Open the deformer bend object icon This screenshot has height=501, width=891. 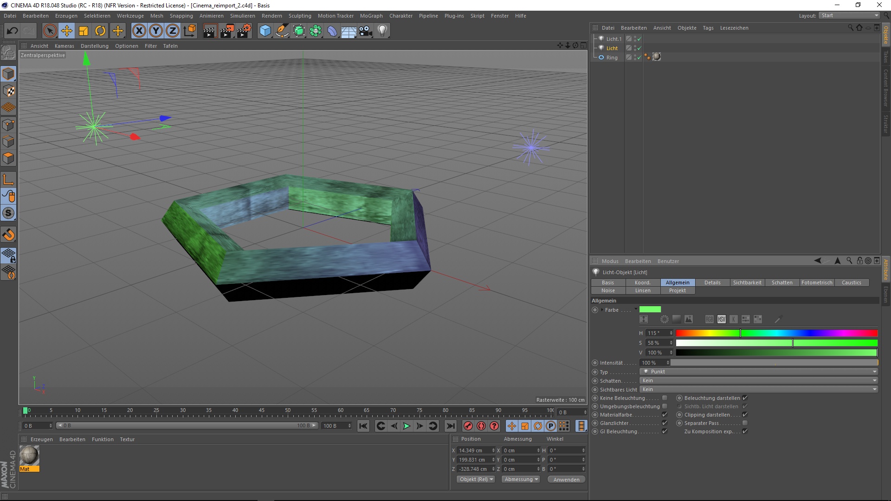point(332,31)
